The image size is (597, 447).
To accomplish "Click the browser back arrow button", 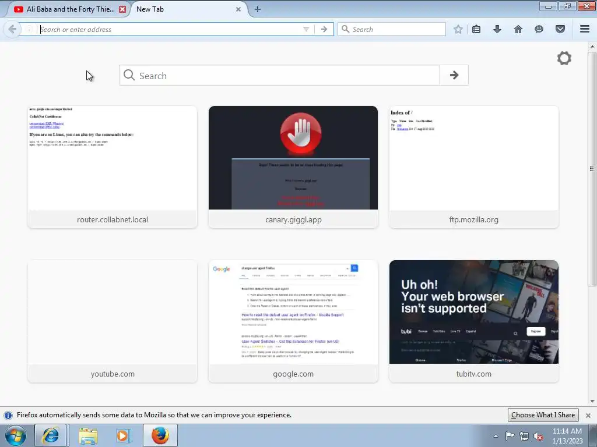I will 12,29.
